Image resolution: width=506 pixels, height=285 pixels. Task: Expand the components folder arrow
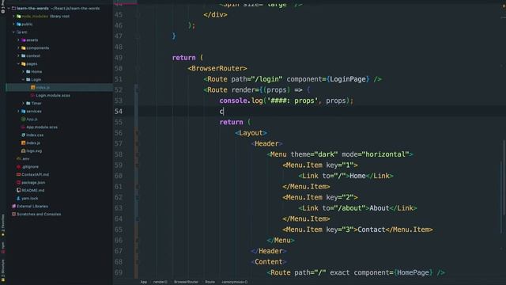(18, 47)
